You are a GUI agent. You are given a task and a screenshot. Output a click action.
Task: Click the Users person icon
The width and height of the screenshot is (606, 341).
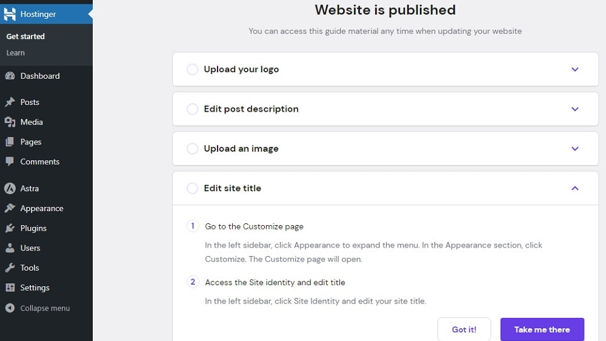coord(10,248)
